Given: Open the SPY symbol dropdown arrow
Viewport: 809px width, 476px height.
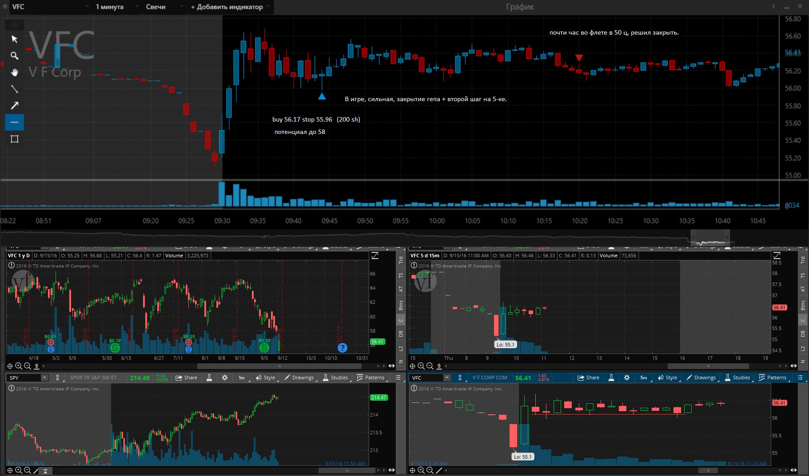Looking at the screenshot, I should point(44,378).
